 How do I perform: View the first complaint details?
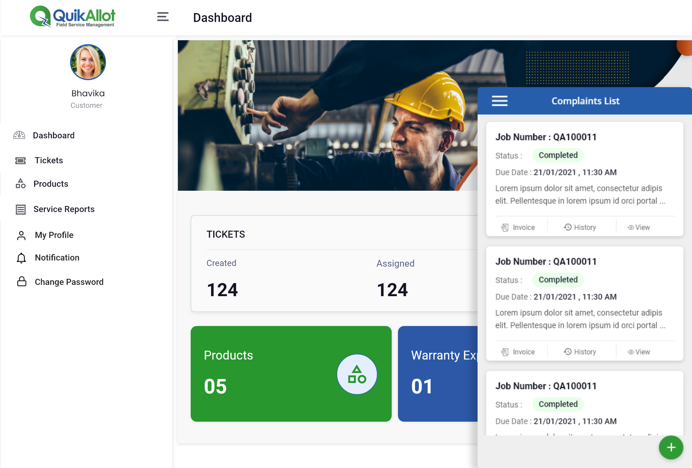(639, 227)
